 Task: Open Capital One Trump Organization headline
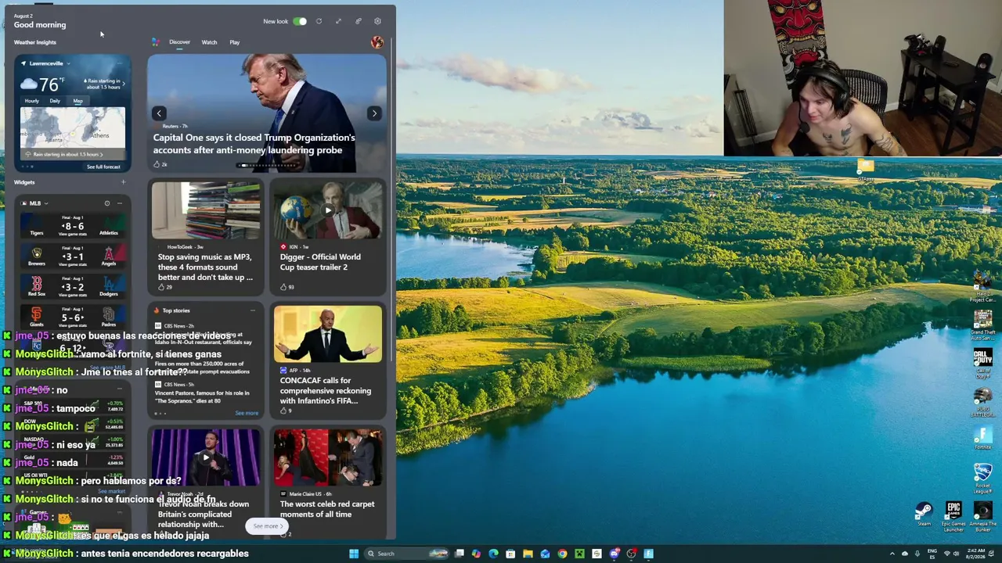(x=254, y=144)
